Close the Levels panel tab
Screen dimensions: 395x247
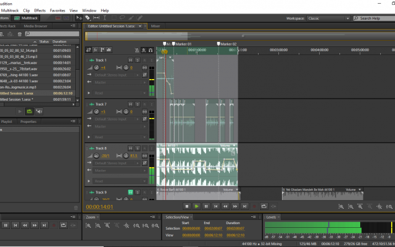click(279, 217)
